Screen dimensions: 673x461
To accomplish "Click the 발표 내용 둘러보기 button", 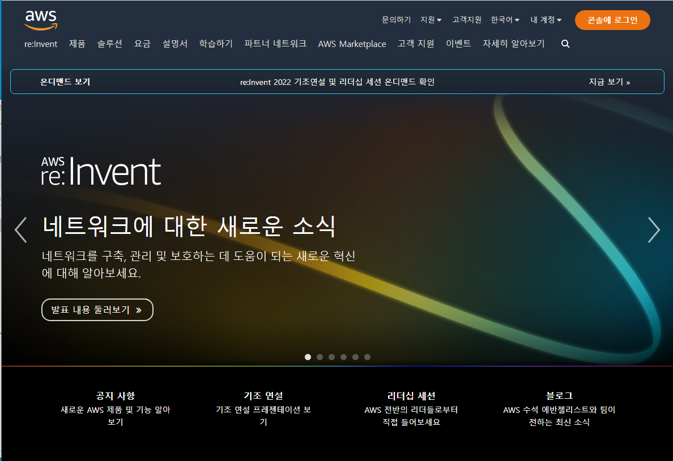I will (x=97, y=310).
